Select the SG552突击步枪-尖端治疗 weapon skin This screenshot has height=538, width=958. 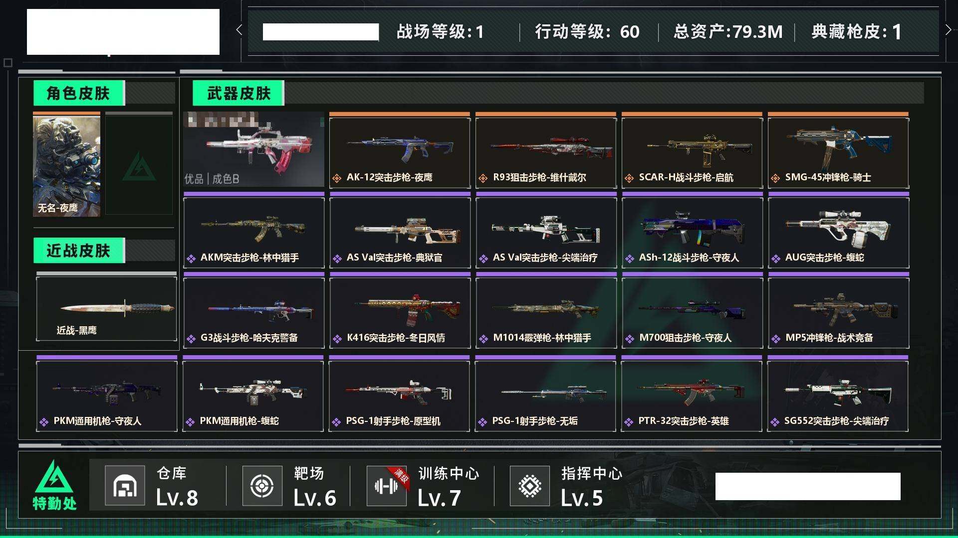(838, 395)
